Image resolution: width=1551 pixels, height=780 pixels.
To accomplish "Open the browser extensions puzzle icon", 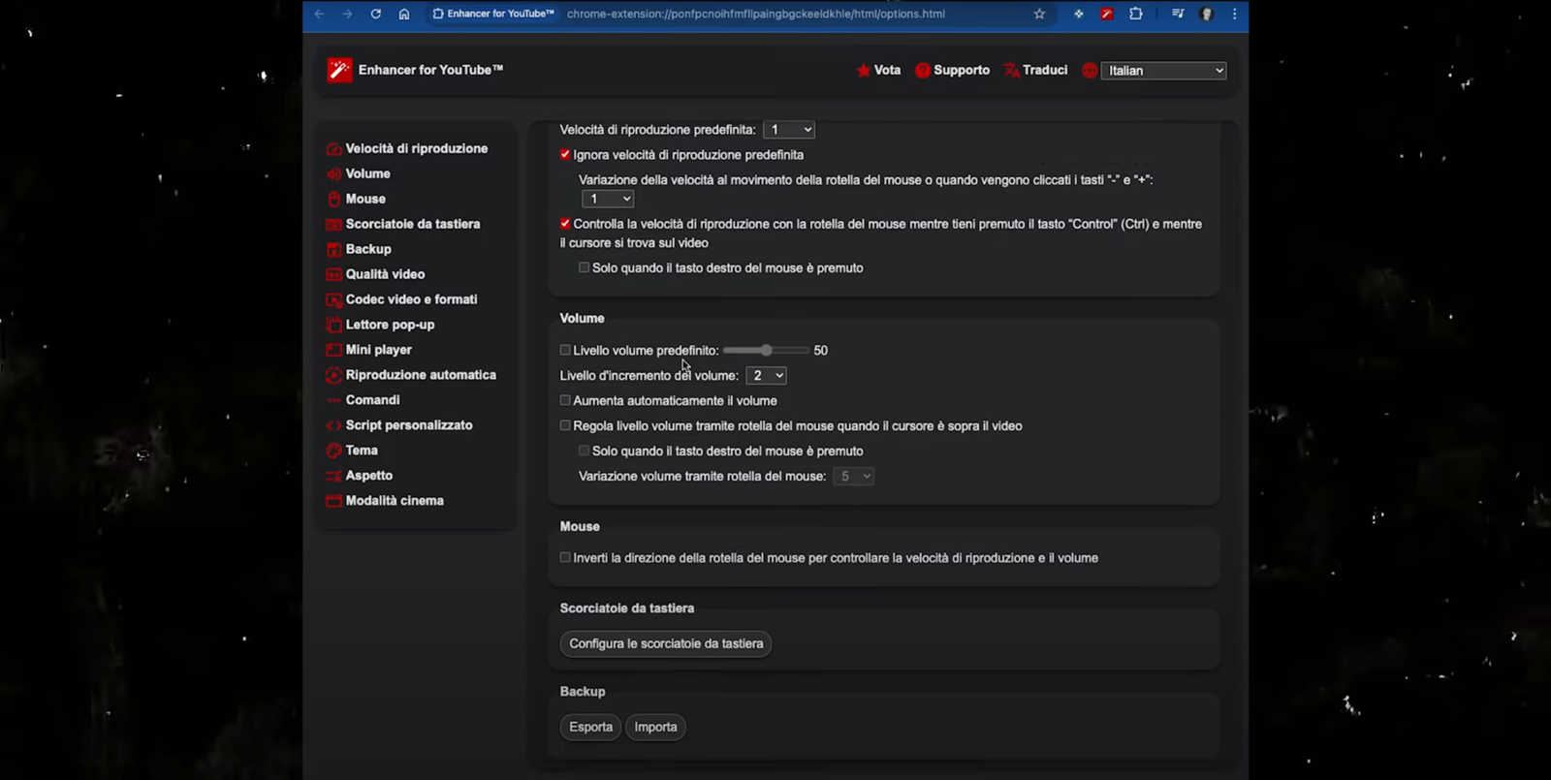I will coord(1136,15).
